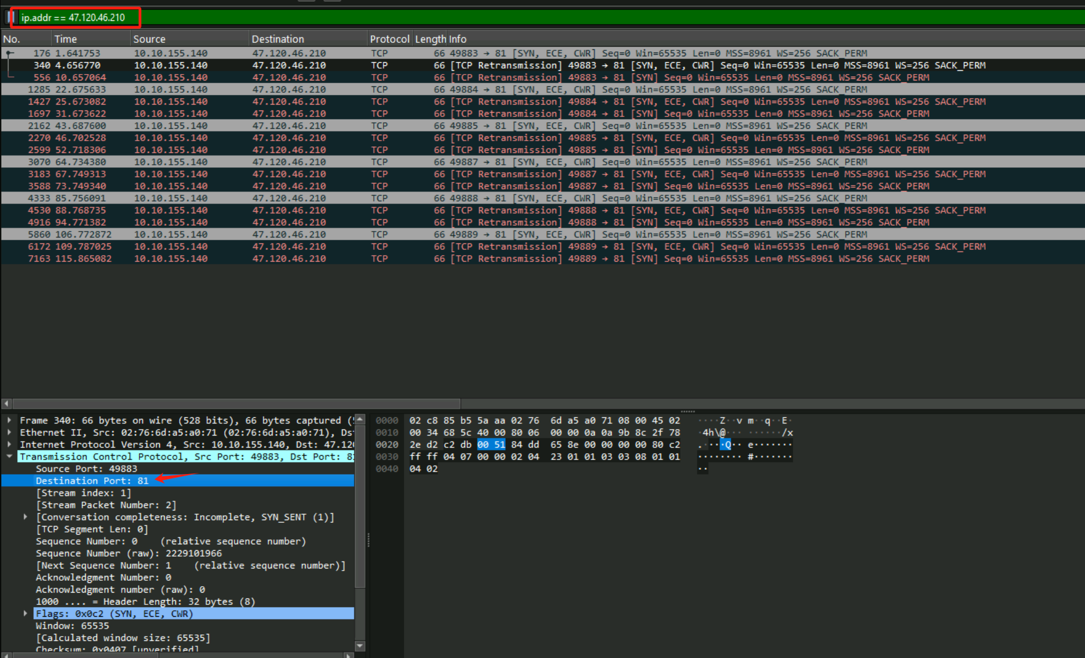
Task: Click the display filter bookmark icon
Action: pos(10,17)
